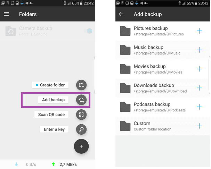Add the Music backup with plus icon
Screen dimensions: 211x169
point(199,50)
